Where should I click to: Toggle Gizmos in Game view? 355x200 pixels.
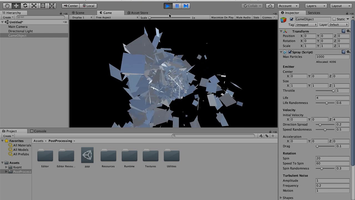[x=267, y=17]
